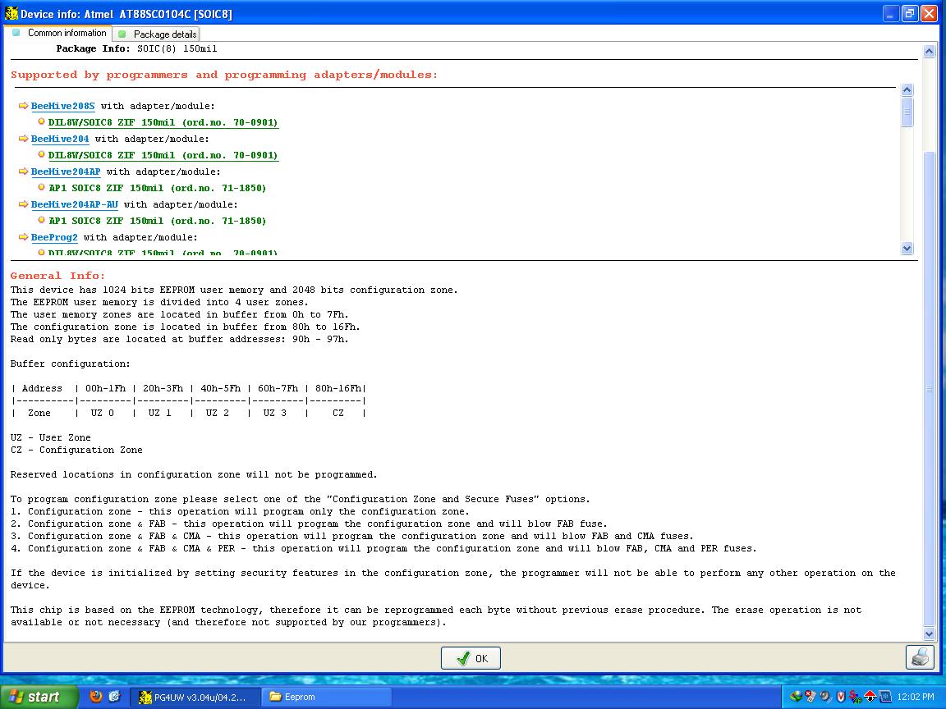Image resolution: width=946 pixels, height=709 pixels.
Task: Open the Eeprom folder taskbar button
Action: [326, 697]
